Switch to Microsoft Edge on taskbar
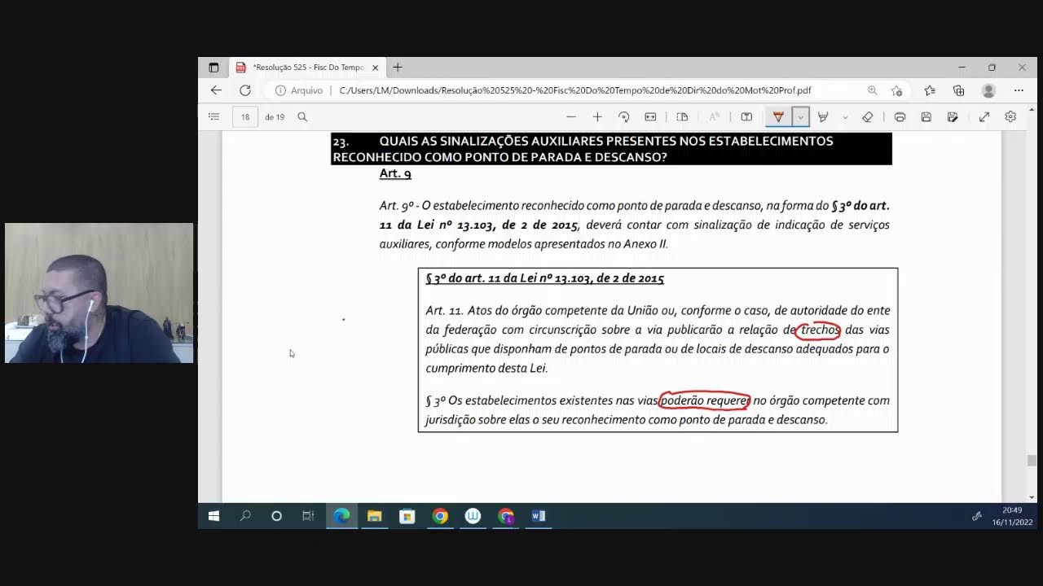This screenshot has width=1043, height=586. pyautogui.click(x=341, y=516)
